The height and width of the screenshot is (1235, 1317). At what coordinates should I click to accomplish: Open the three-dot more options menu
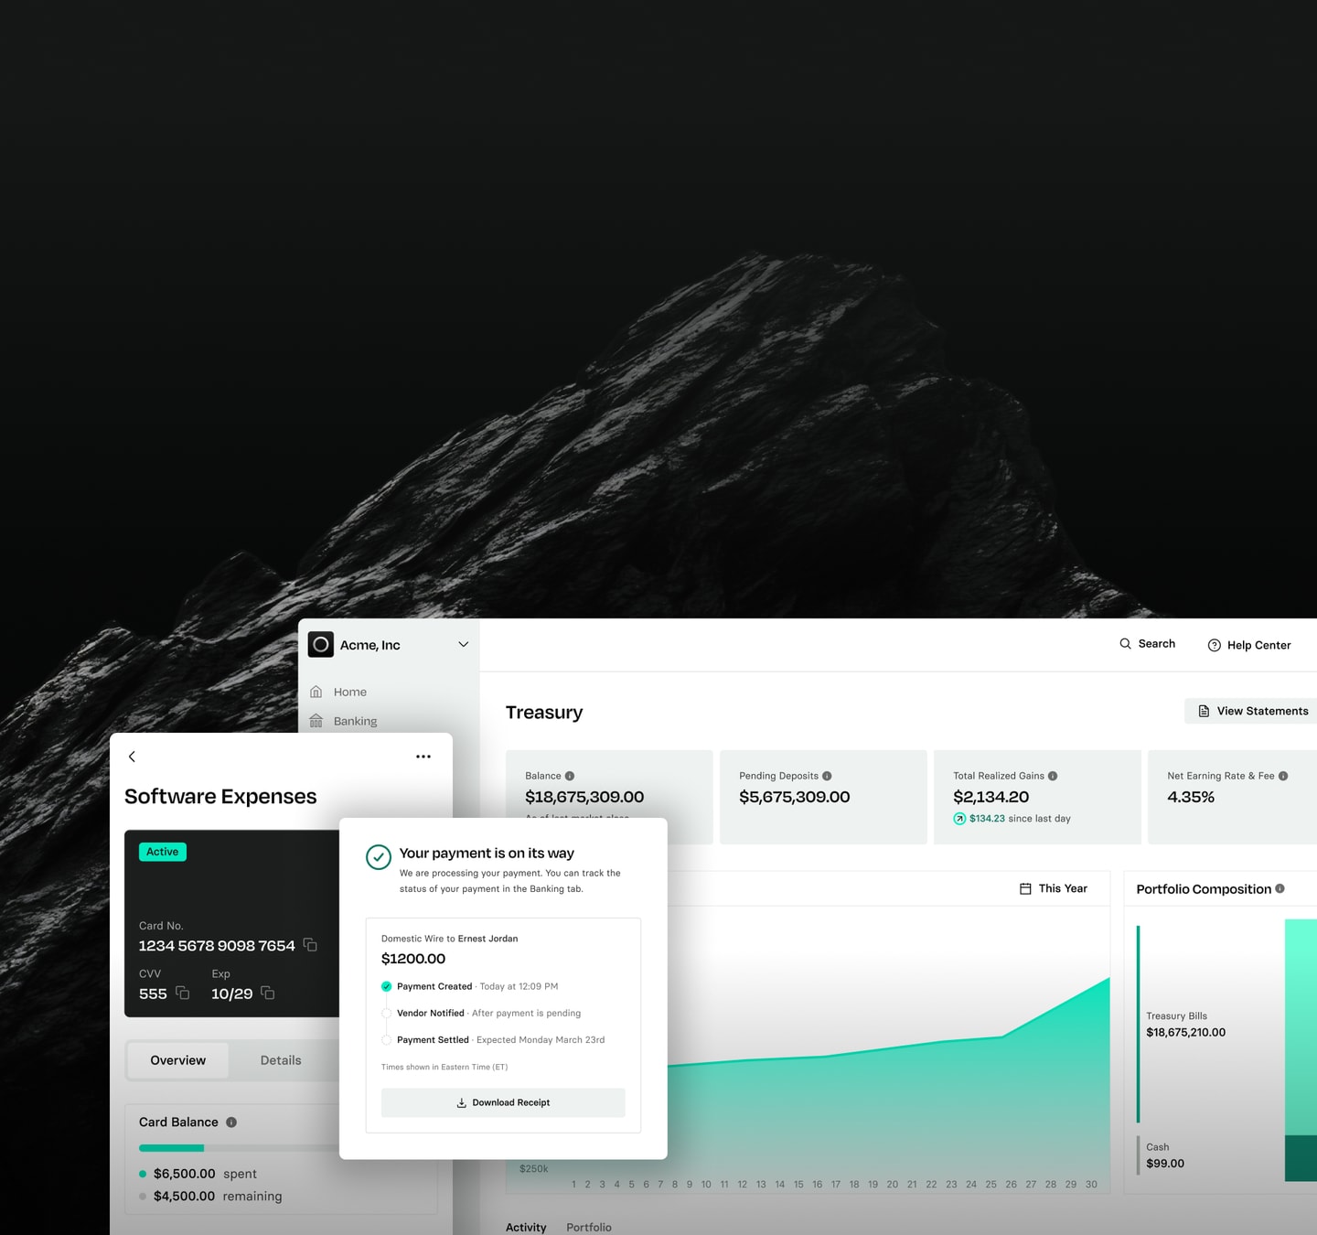click(423, 757)
